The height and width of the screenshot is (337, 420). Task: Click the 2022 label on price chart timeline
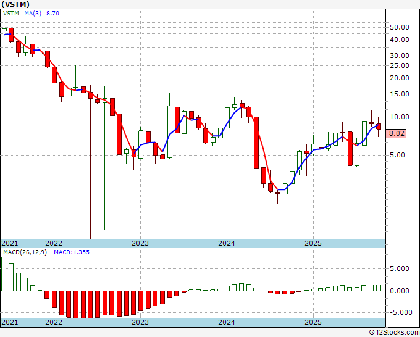click(54, 243)
